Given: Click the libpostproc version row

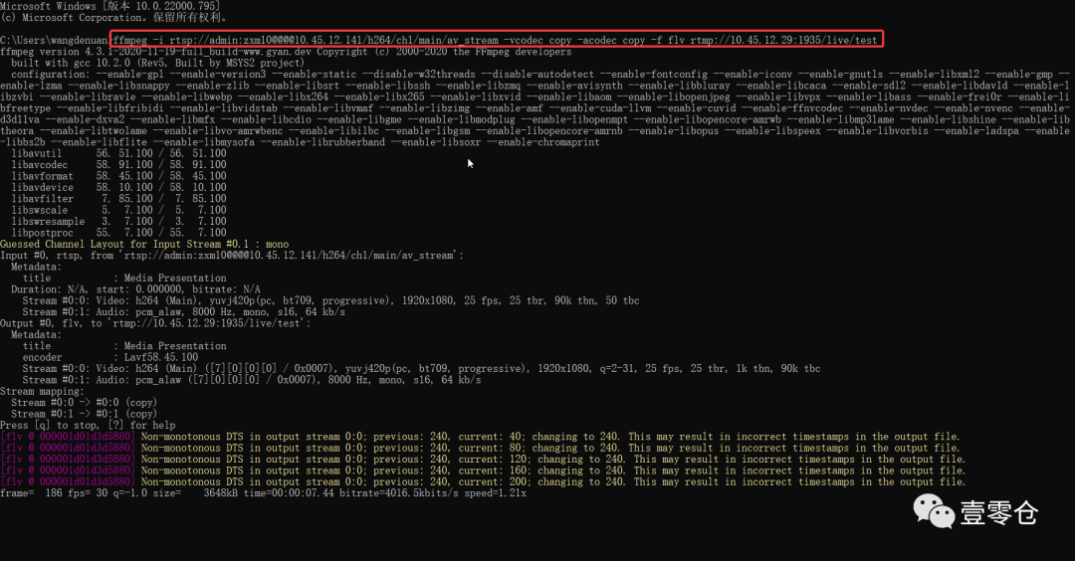Looking at the screenshot, I should coord(118,233).
